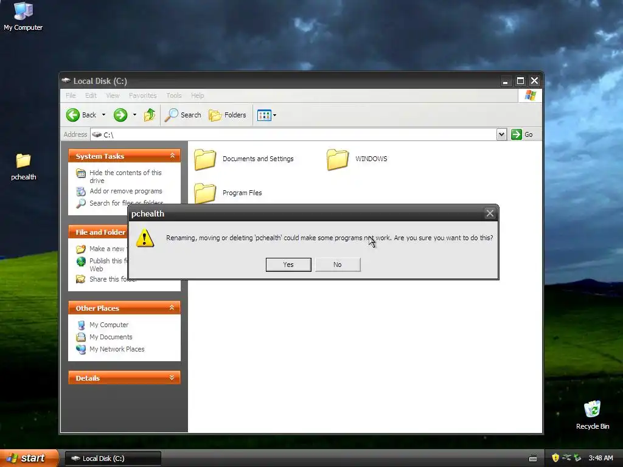This screenshot has height=467, width=623.
Task: Select the pchealth desktop folder
Action: pyautogui.click(x=24, y=167)
